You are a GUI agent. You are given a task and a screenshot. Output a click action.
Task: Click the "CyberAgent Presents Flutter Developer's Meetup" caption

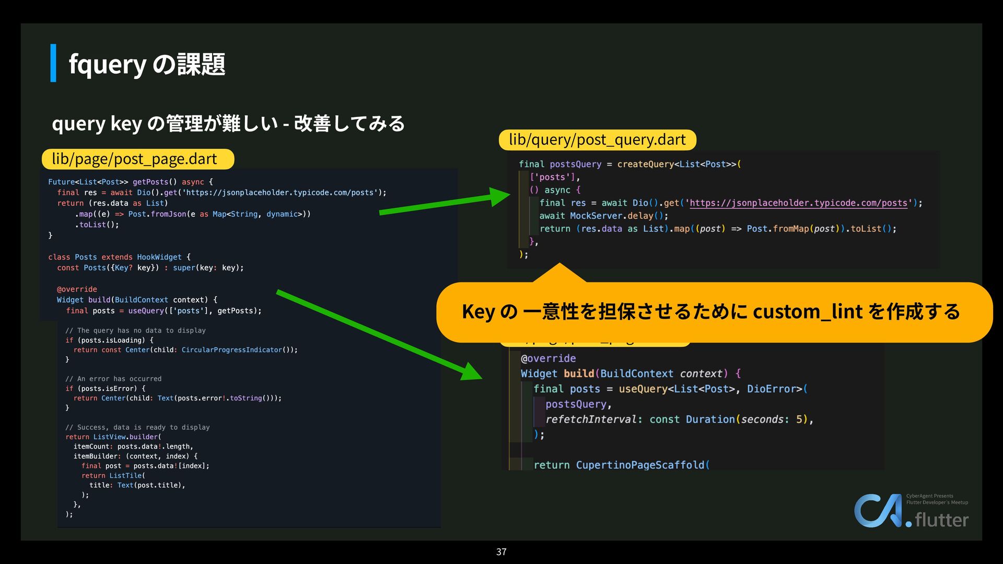937,499
